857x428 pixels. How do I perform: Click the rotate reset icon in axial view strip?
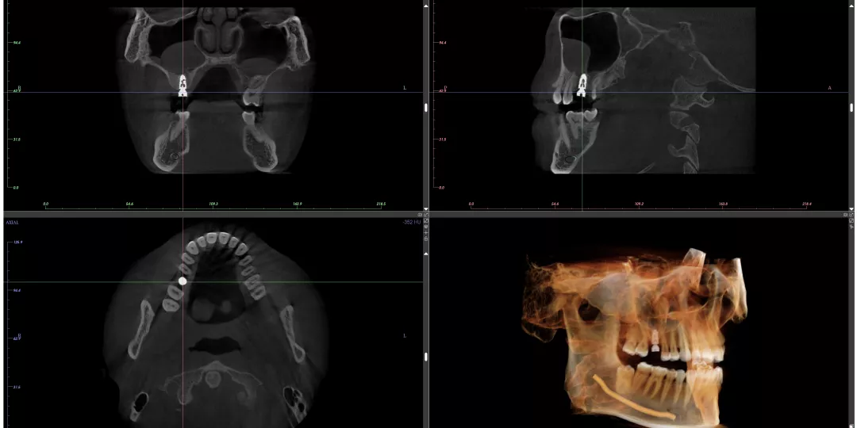point(426,239)
